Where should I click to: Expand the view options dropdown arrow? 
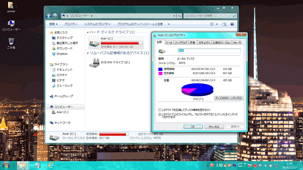point(217,24)
